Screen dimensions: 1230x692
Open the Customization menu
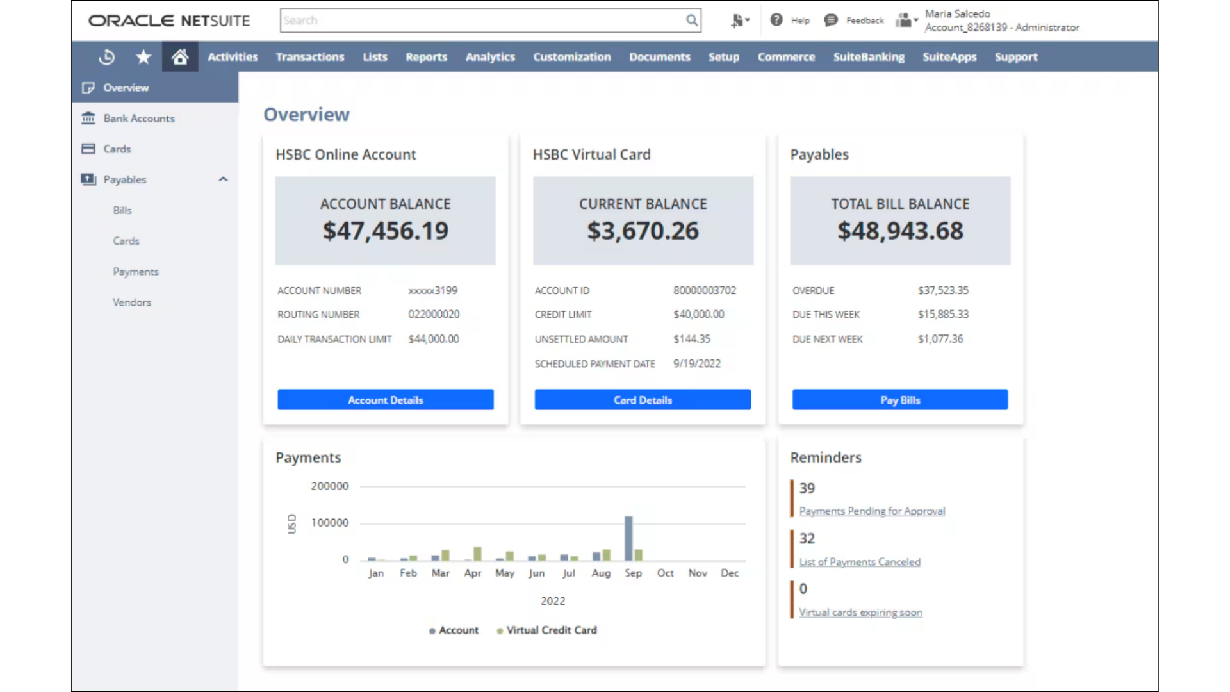(572, 56)
